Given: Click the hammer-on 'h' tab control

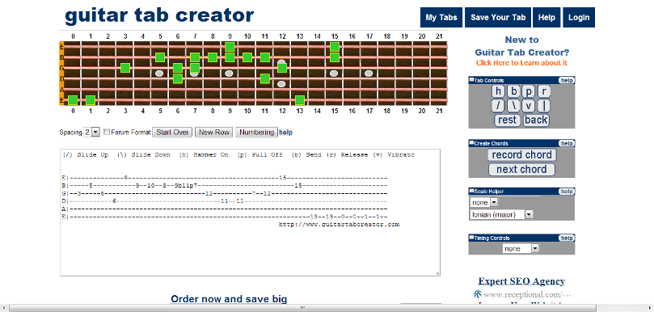Looking at the screenshot, I should point(499,91).
